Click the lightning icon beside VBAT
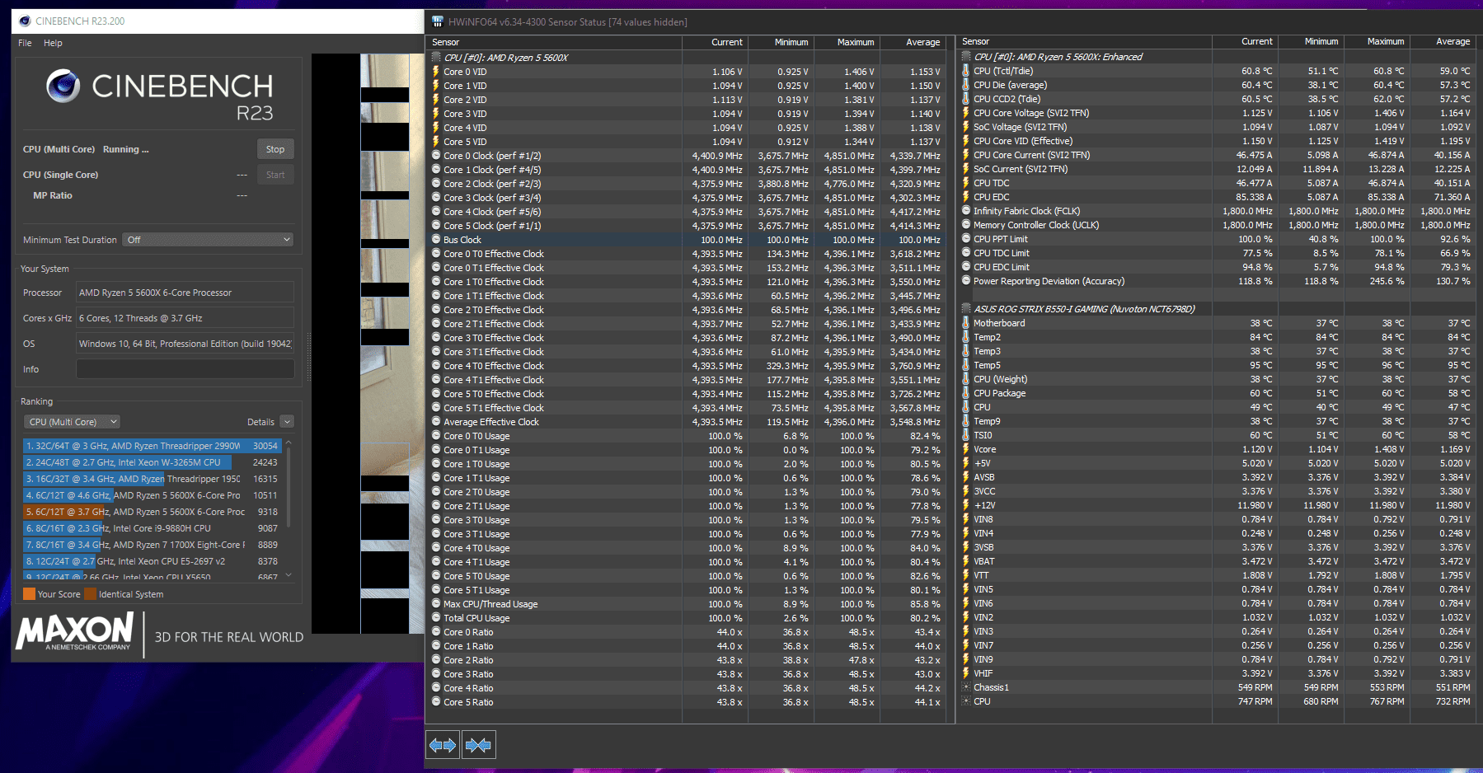This screenshot has width=1483, height=773. [966, 561]
